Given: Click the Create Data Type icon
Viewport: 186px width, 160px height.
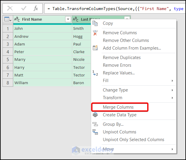Looking at the screenshot, I should (95, 115).
